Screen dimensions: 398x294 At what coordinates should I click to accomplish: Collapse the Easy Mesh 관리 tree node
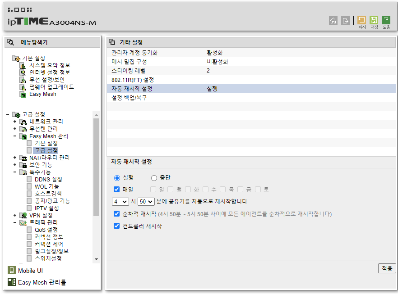[15, 136]
